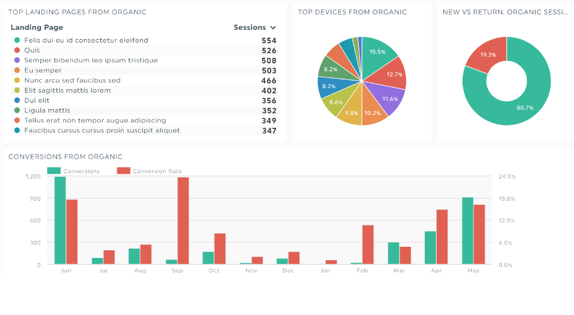Click purple dot beside Semper bibendum row
Image resolution: width=574 pixels, height=315 pixels.
click(17, 60)
